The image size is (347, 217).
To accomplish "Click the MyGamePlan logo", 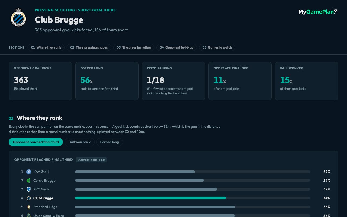I will [318, 11].
